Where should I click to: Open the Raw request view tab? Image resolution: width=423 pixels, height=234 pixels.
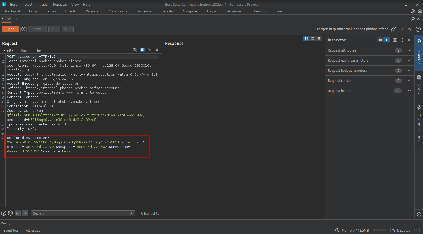pyautogui.click(x=24, y=50)
